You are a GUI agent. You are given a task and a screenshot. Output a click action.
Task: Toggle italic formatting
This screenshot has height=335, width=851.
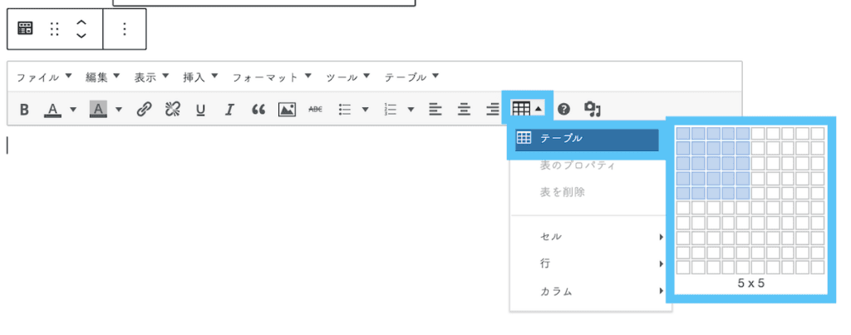click(x=229, y=110)
